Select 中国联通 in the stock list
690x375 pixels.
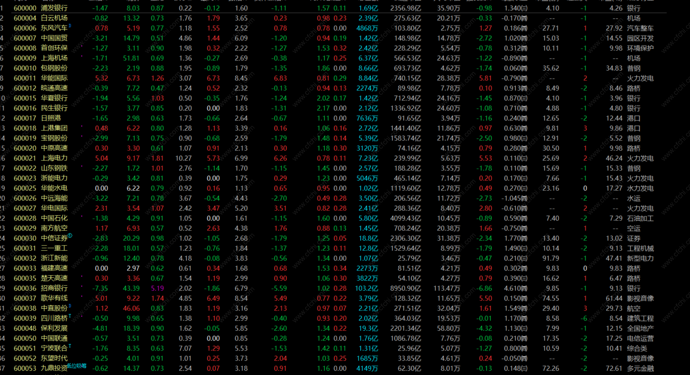(54, 338)
